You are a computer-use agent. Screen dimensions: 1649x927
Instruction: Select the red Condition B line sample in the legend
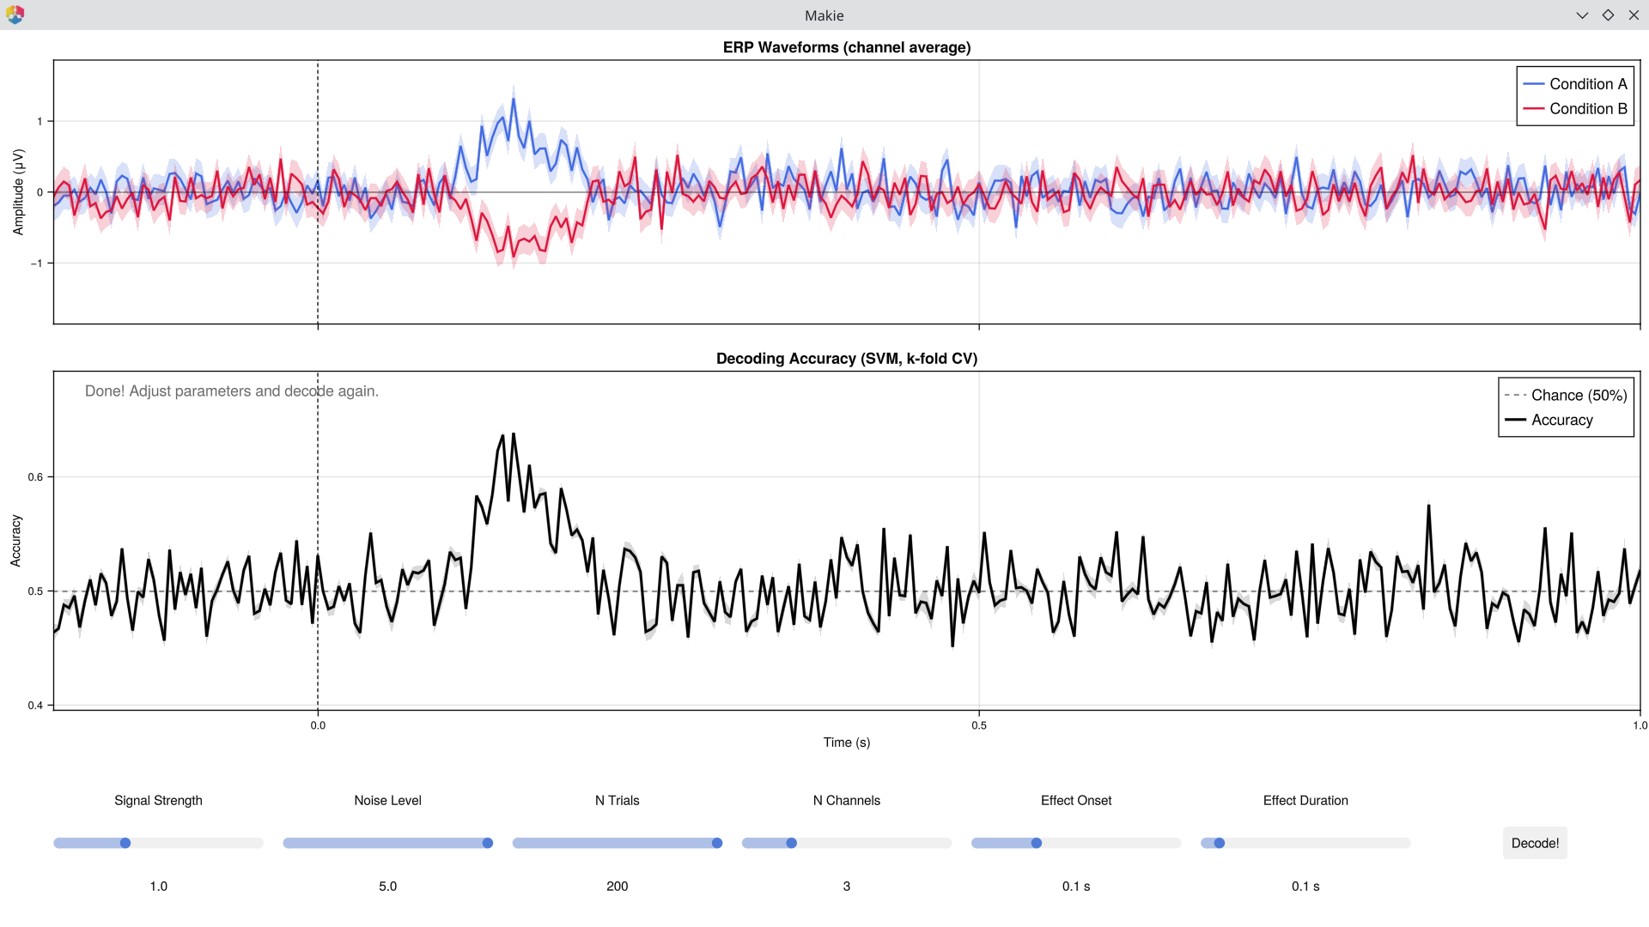click(x=1534, y=109)
